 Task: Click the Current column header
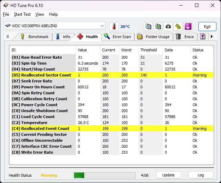pyautogui.click(x=110, y=50)
